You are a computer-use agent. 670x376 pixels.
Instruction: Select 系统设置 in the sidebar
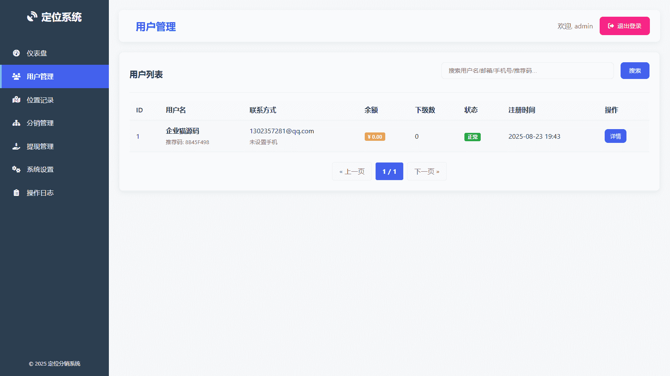point(40,170)
